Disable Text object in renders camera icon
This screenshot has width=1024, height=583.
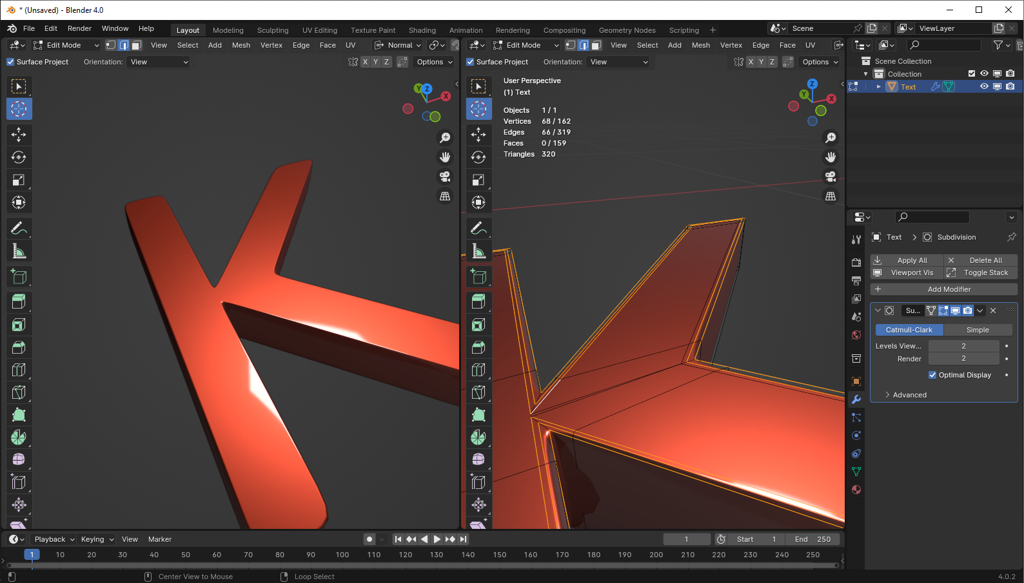tap(1010, 86)
